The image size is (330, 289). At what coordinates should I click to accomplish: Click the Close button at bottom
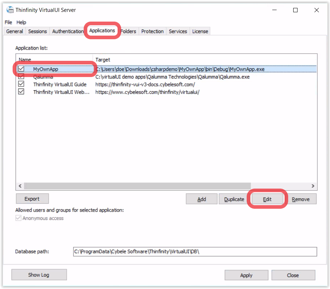293,275
